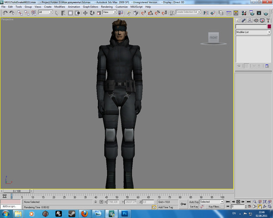
Task: Click Use Pivot Point Center icon
Action: [x=121, y=13]
